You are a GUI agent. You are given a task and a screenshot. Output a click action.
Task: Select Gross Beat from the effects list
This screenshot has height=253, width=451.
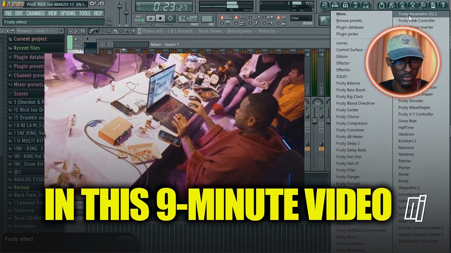point(407,121)
